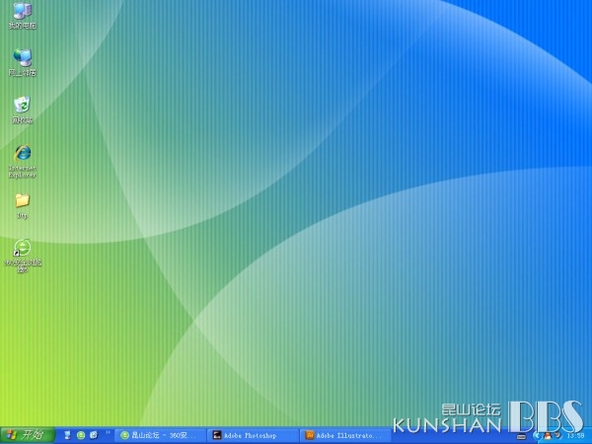Select the My Computer desktop icon
Image resolution: width=592 pixels, height=444 pixels.
23,15
